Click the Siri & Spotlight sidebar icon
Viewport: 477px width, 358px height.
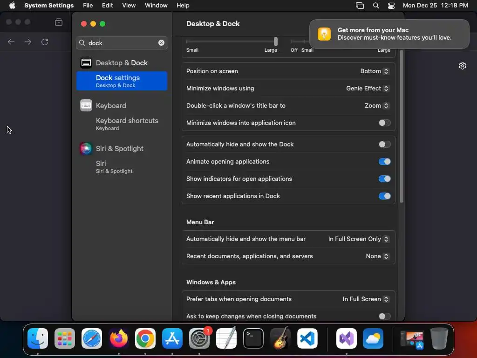[86, 149]
